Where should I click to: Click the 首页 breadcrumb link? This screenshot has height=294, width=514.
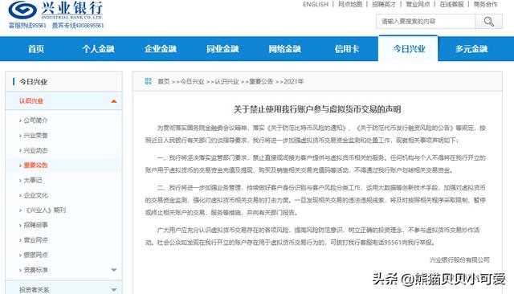pos(164,81)
